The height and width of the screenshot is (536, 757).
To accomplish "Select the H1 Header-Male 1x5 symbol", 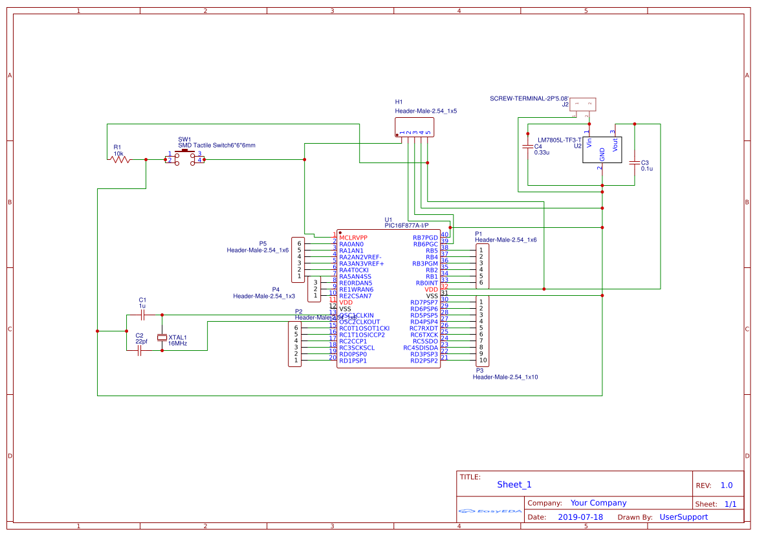I will coord(414,128).
